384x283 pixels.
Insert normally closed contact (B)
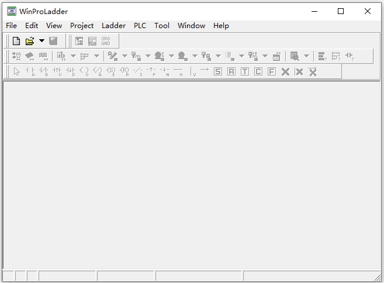point(44,71)
